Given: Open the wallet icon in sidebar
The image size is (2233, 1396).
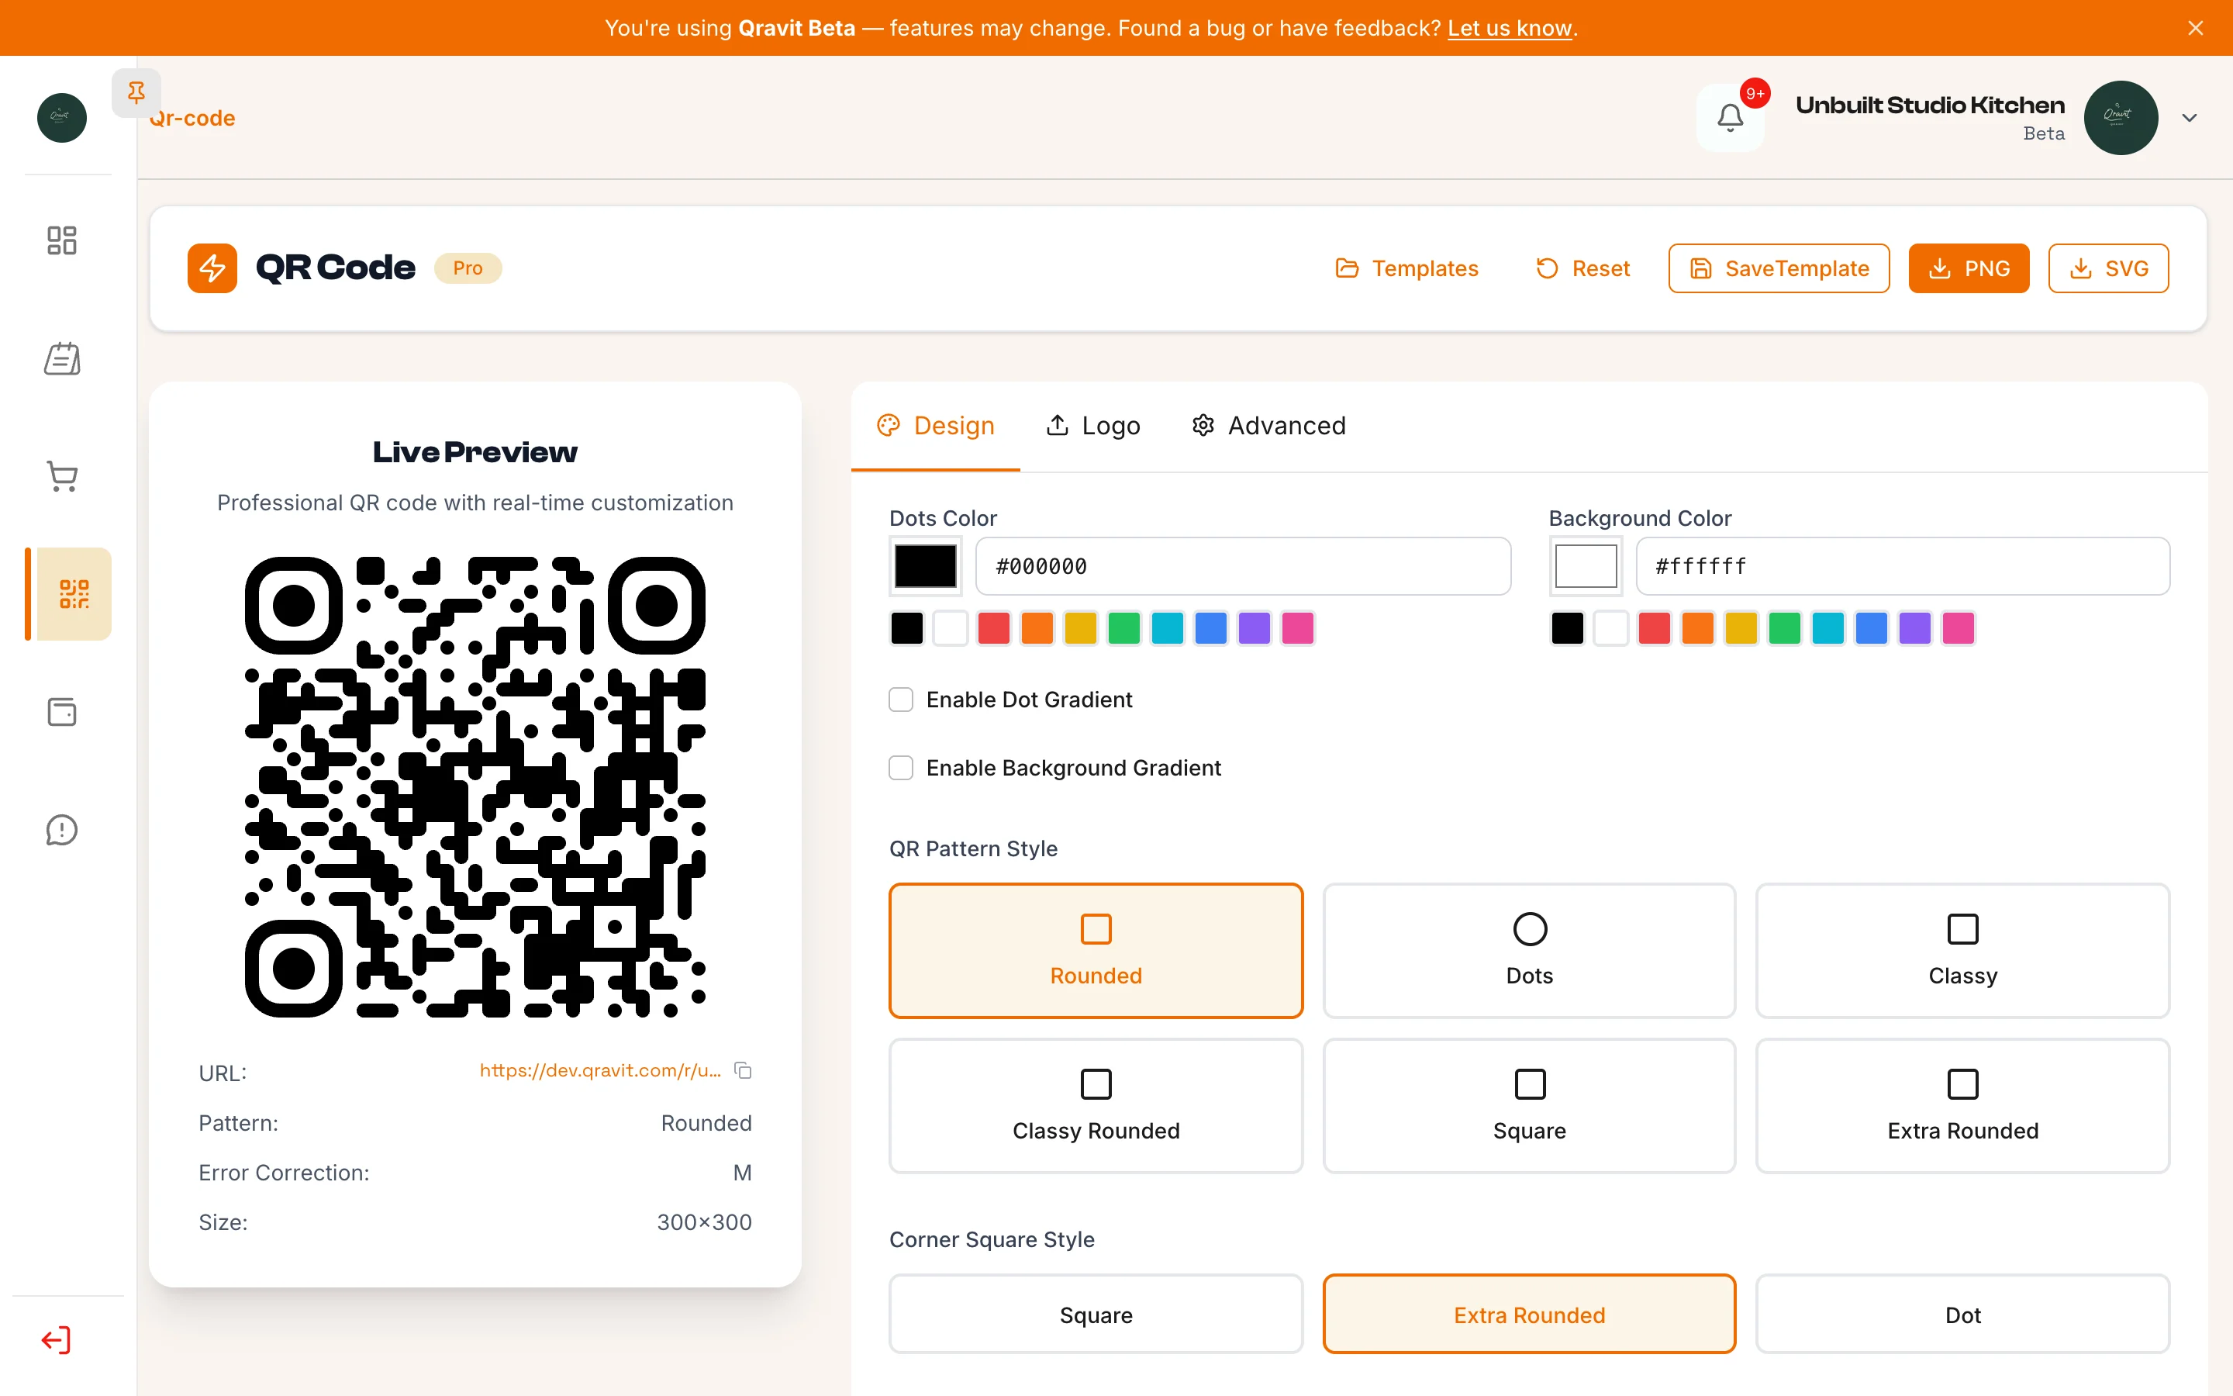Looking at the screenshot, I should click(x=62, y=712).
